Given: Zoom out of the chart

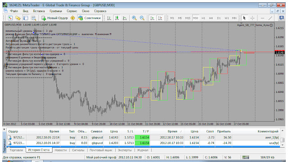Looking at the screenshot, I should (x=142, y=18).
